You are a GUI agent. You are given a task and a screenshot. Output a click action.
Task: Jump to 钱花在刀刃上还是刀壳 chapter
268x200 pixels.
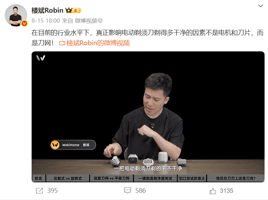point(236,178)
